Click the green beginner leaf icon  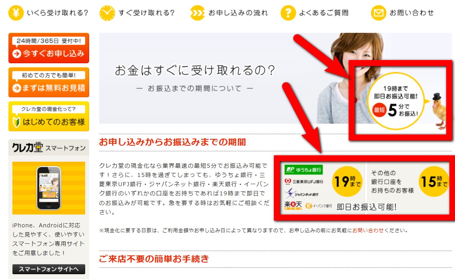[x=16, y=122]
